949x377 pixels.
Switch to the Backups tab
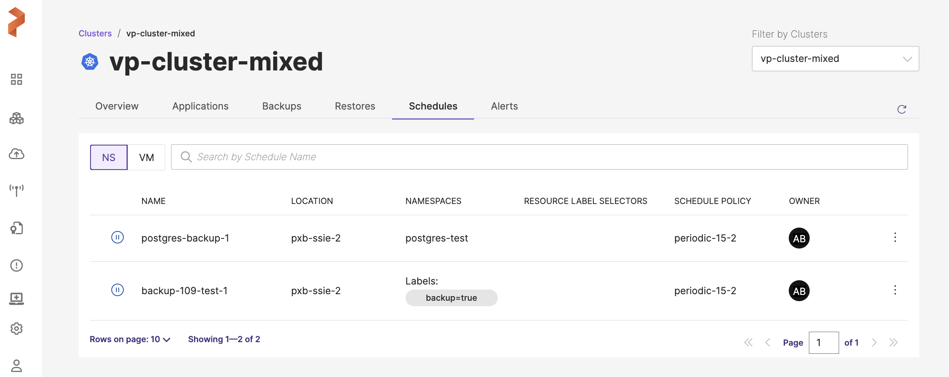click(281, 106)
